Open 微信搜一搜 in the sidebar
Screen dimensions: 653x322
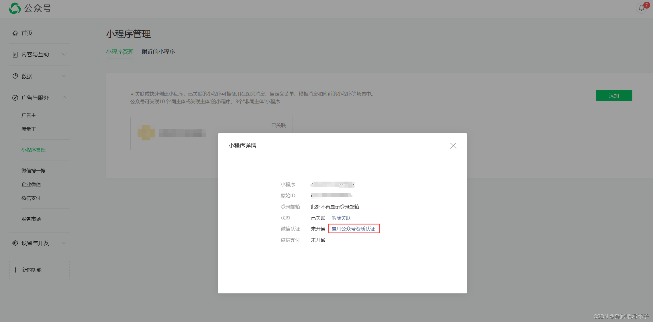(x=34, y=171)
